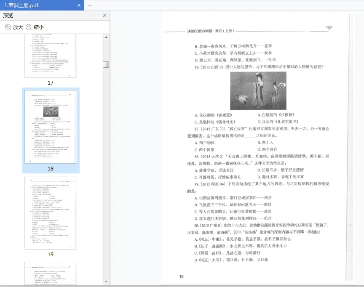Click option B 长短不齐，便于抒发感情
This screenshot has height=287, width=364.
coord(281,170)
